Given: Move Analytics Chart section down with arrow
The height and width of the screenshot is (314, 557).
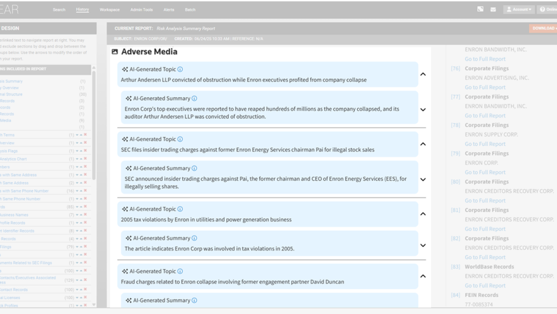Looking at the screenshot, I should click(x=77, y=159).
